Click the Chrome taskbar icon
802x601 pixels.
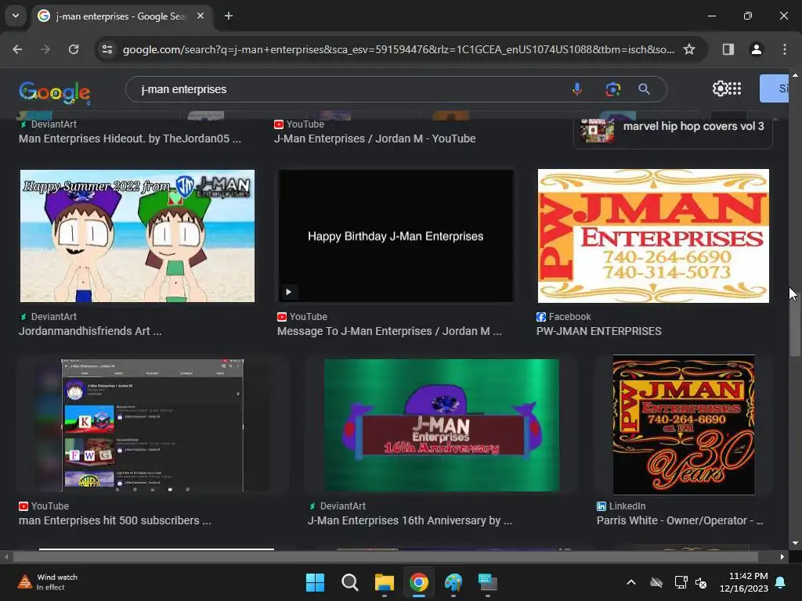tap(418, 582)
